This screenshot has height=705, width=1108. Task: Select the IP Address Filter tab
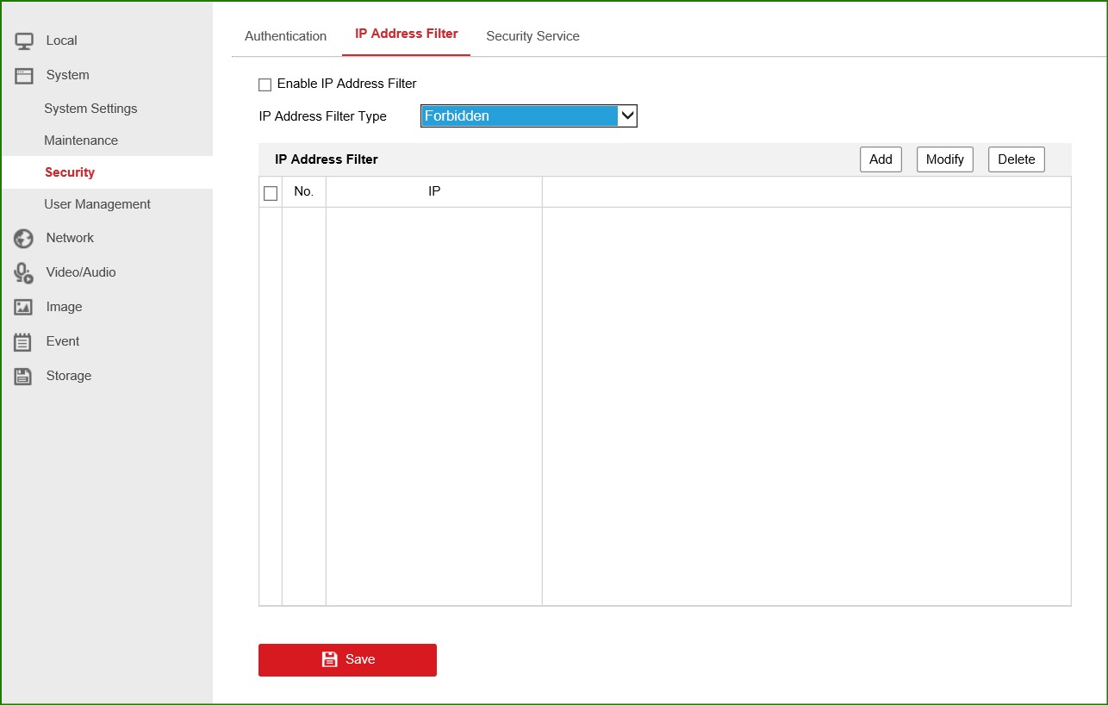(x=406, y=34)
